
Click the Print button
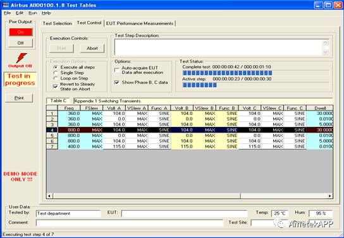point(19,98)
